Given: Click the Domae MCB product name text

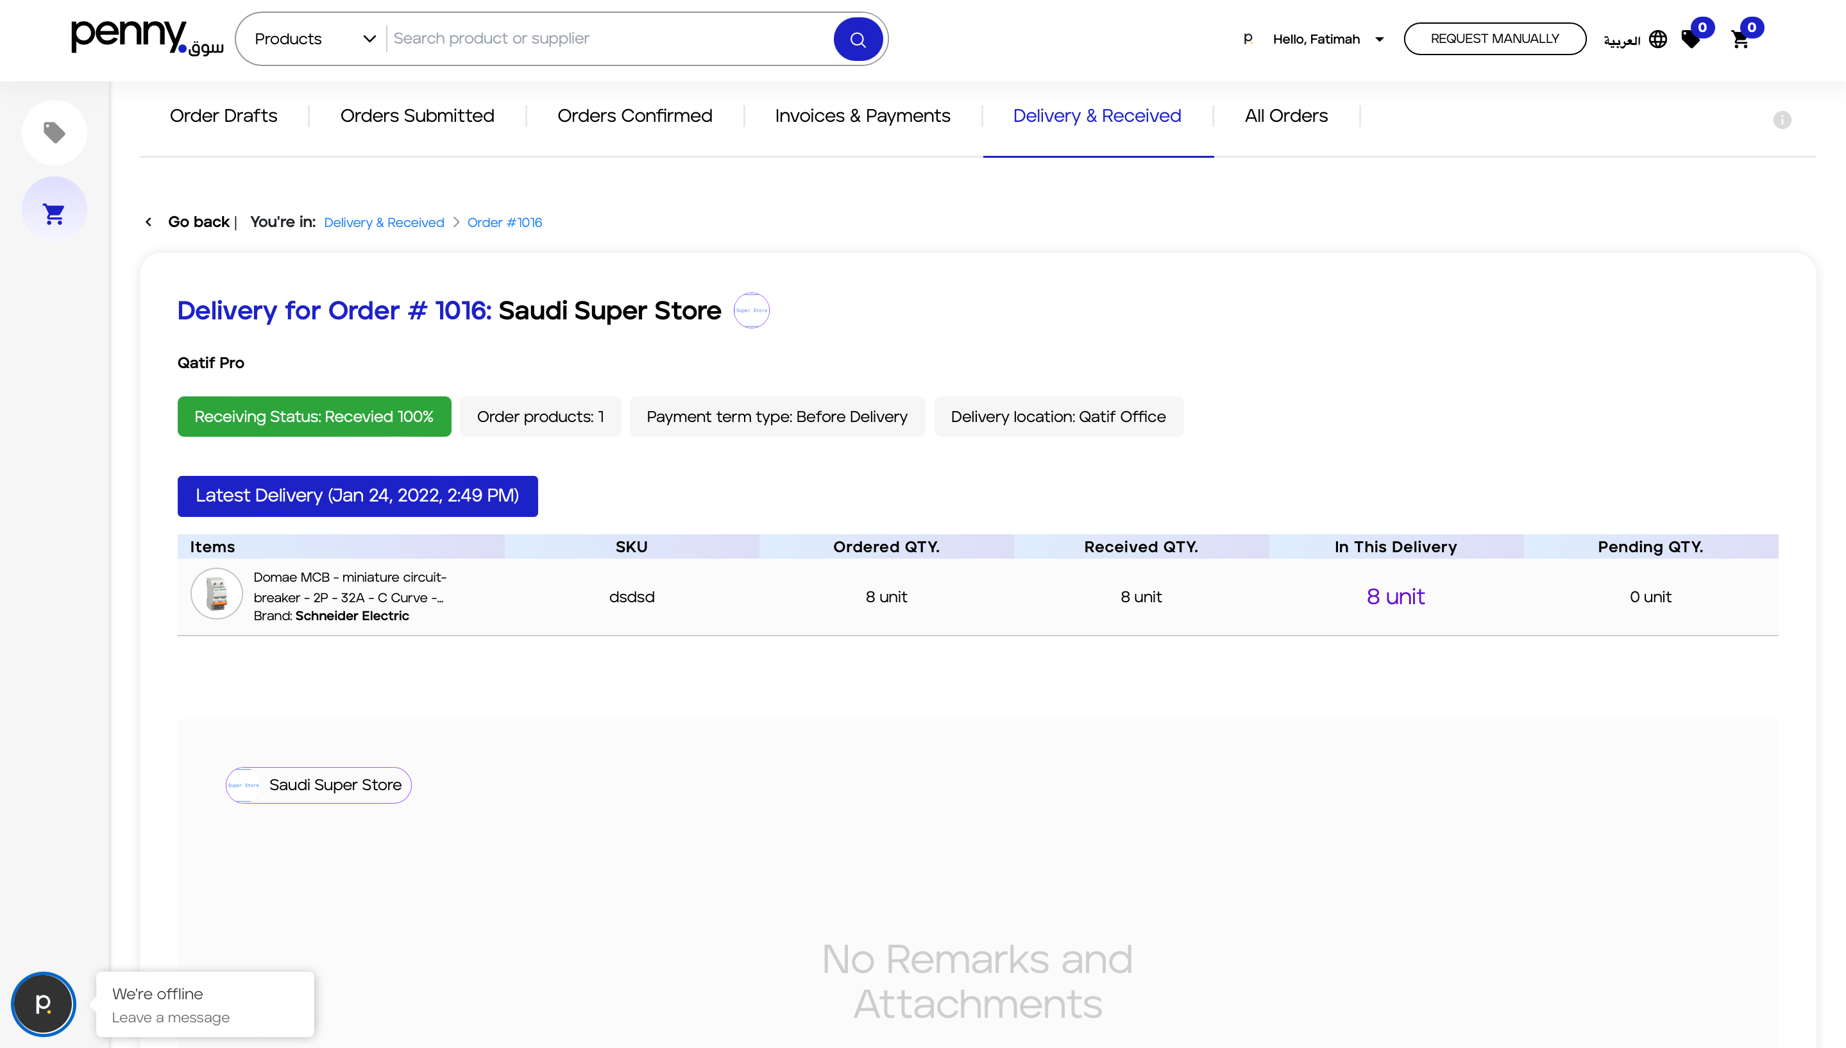Looking at the screenshot, I should point(350,587).
